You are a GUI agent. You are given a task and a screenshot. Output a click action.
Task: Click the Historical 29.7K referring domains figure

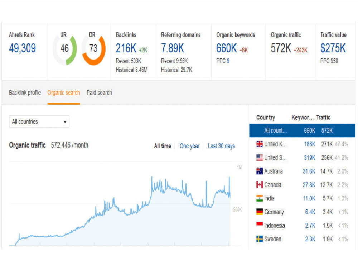point(177,70)
